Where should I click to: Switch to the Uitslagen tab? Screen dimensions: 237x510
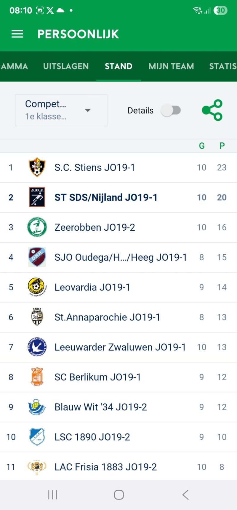(x=66, y=66)
